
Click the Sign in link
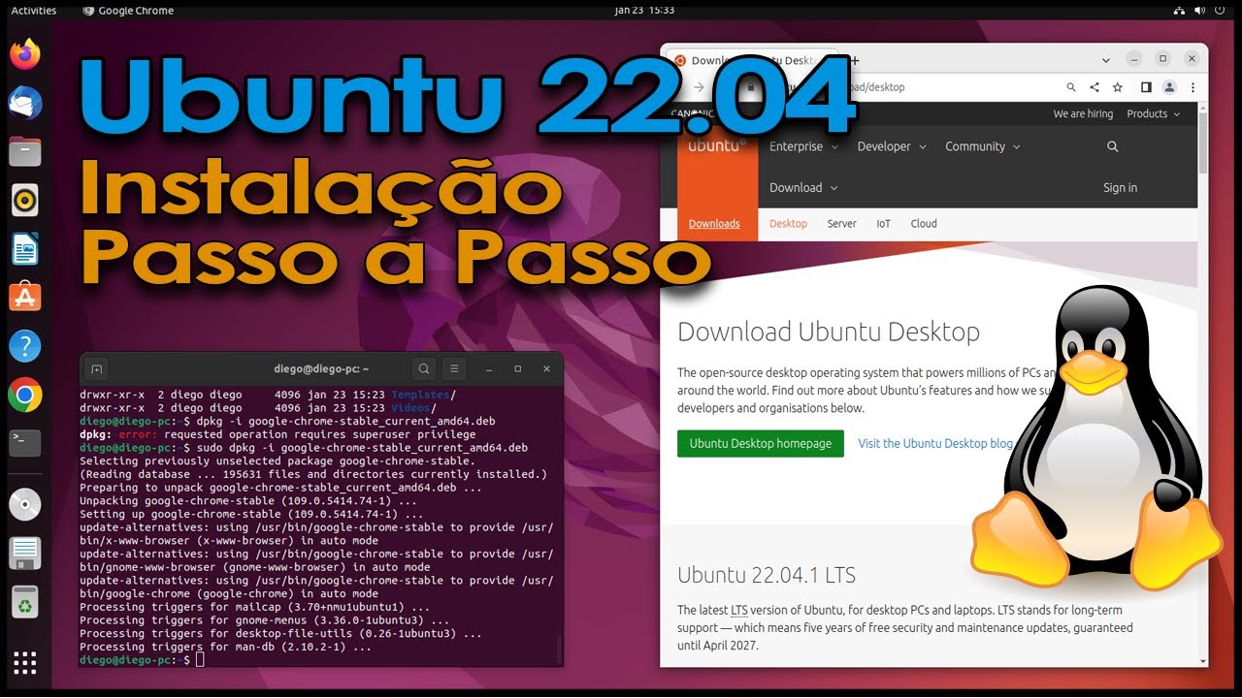(x=1120, y=188)
